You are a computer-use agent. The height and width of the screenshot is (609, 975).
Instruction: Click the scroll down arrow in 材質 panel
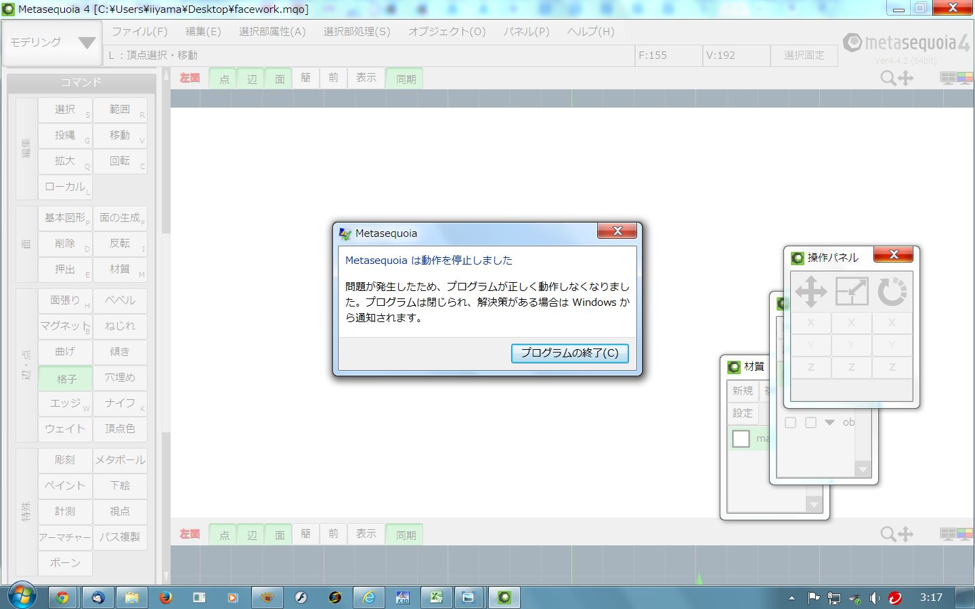(x=814, y=504)
